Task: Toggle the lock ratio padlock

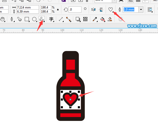Action: click(x=57, y=10)
